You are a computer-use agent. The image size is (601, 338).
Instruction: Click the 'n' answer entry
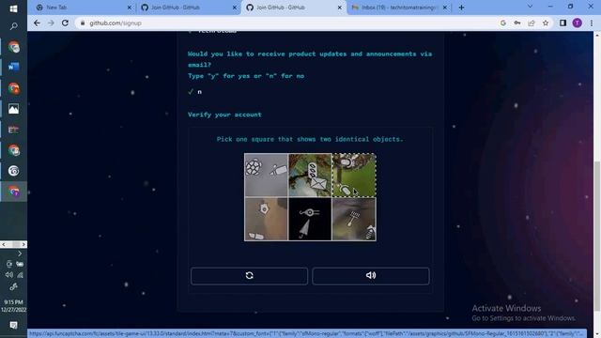[199, 92]
